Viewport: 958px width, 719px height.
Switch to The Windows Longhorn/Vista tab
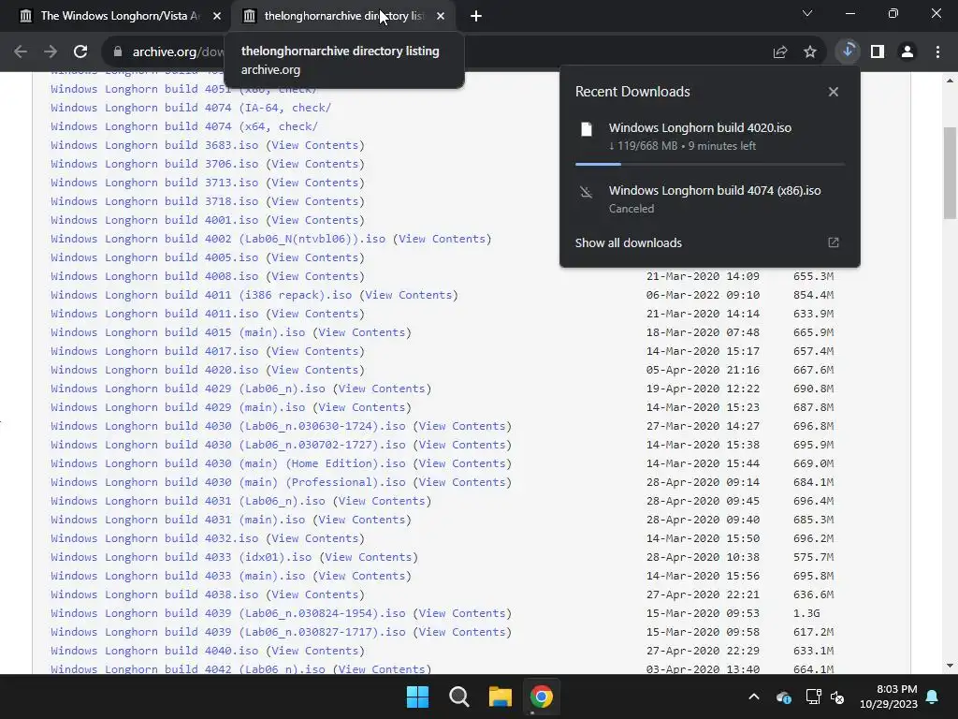point(119,16)
